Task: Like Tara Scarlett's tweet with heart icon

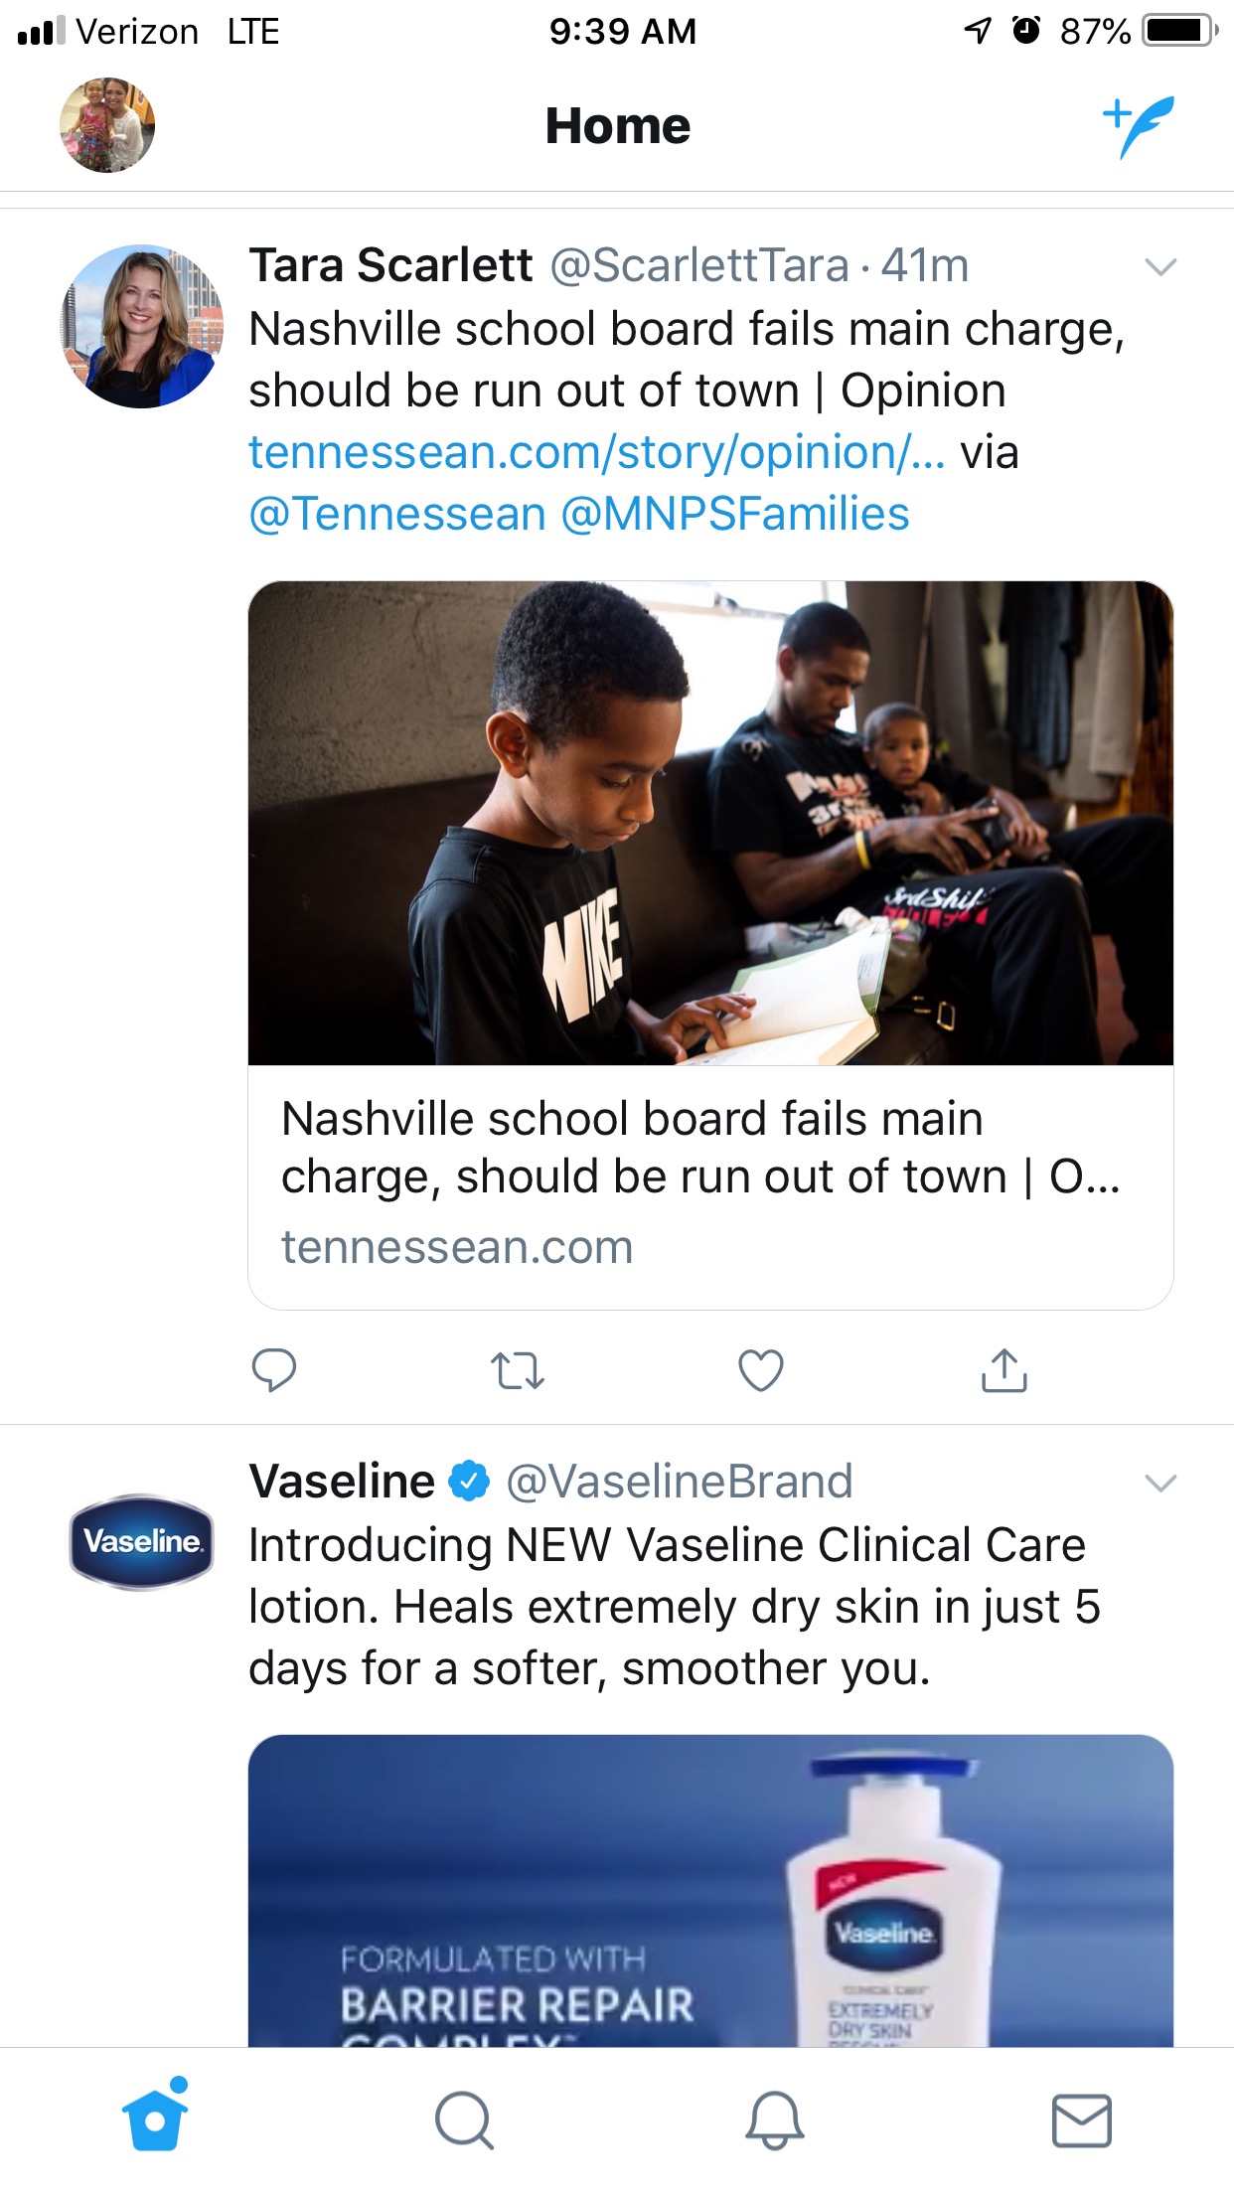Action: click(x=761, y=1370)
